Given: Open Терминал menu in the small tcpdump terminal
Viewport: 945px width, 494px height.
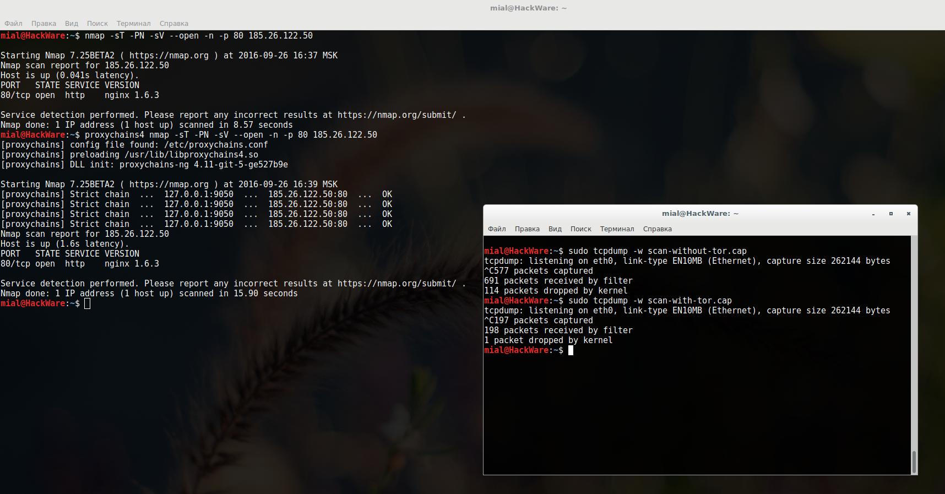Looking at the screenshot, I should pos(617,229).
